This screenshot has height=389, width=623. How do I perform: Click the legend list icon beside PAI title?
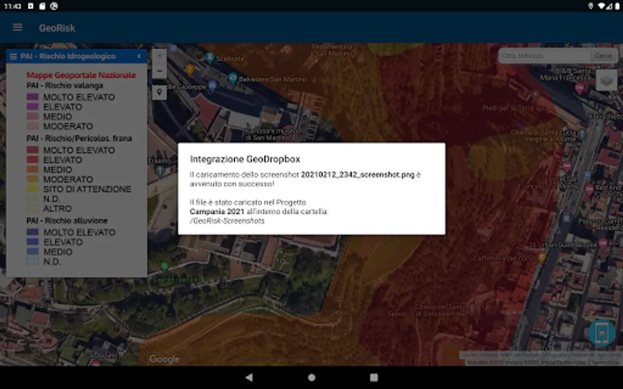click(13, 56)
